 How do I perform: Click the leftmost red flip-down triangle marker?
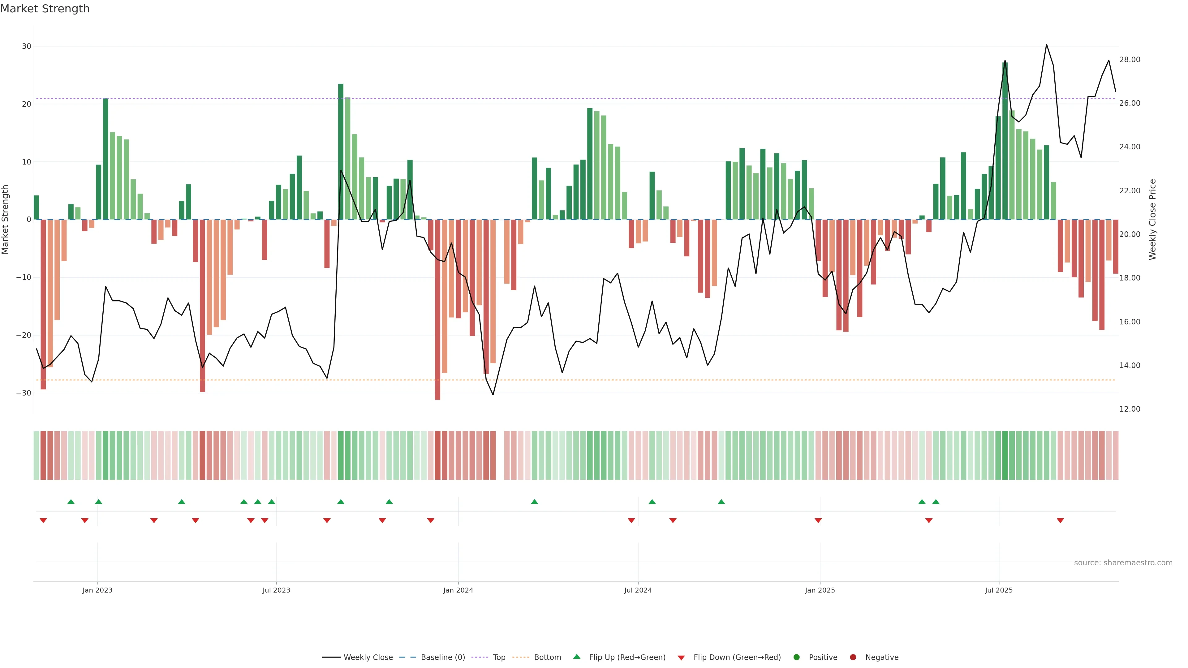43,520
